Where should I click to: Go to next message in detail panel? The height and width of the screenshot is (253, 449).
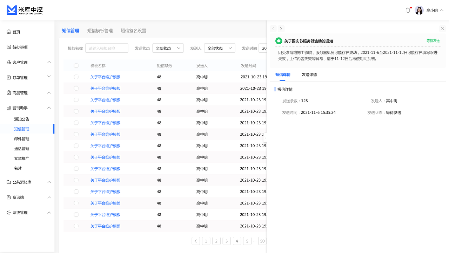tap(281, 29)
